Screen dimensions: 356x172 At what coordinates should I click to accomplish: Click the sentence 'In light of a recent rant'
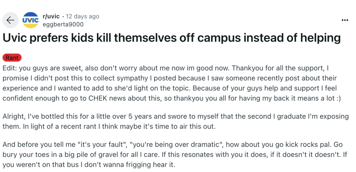[x=66, y=126]
